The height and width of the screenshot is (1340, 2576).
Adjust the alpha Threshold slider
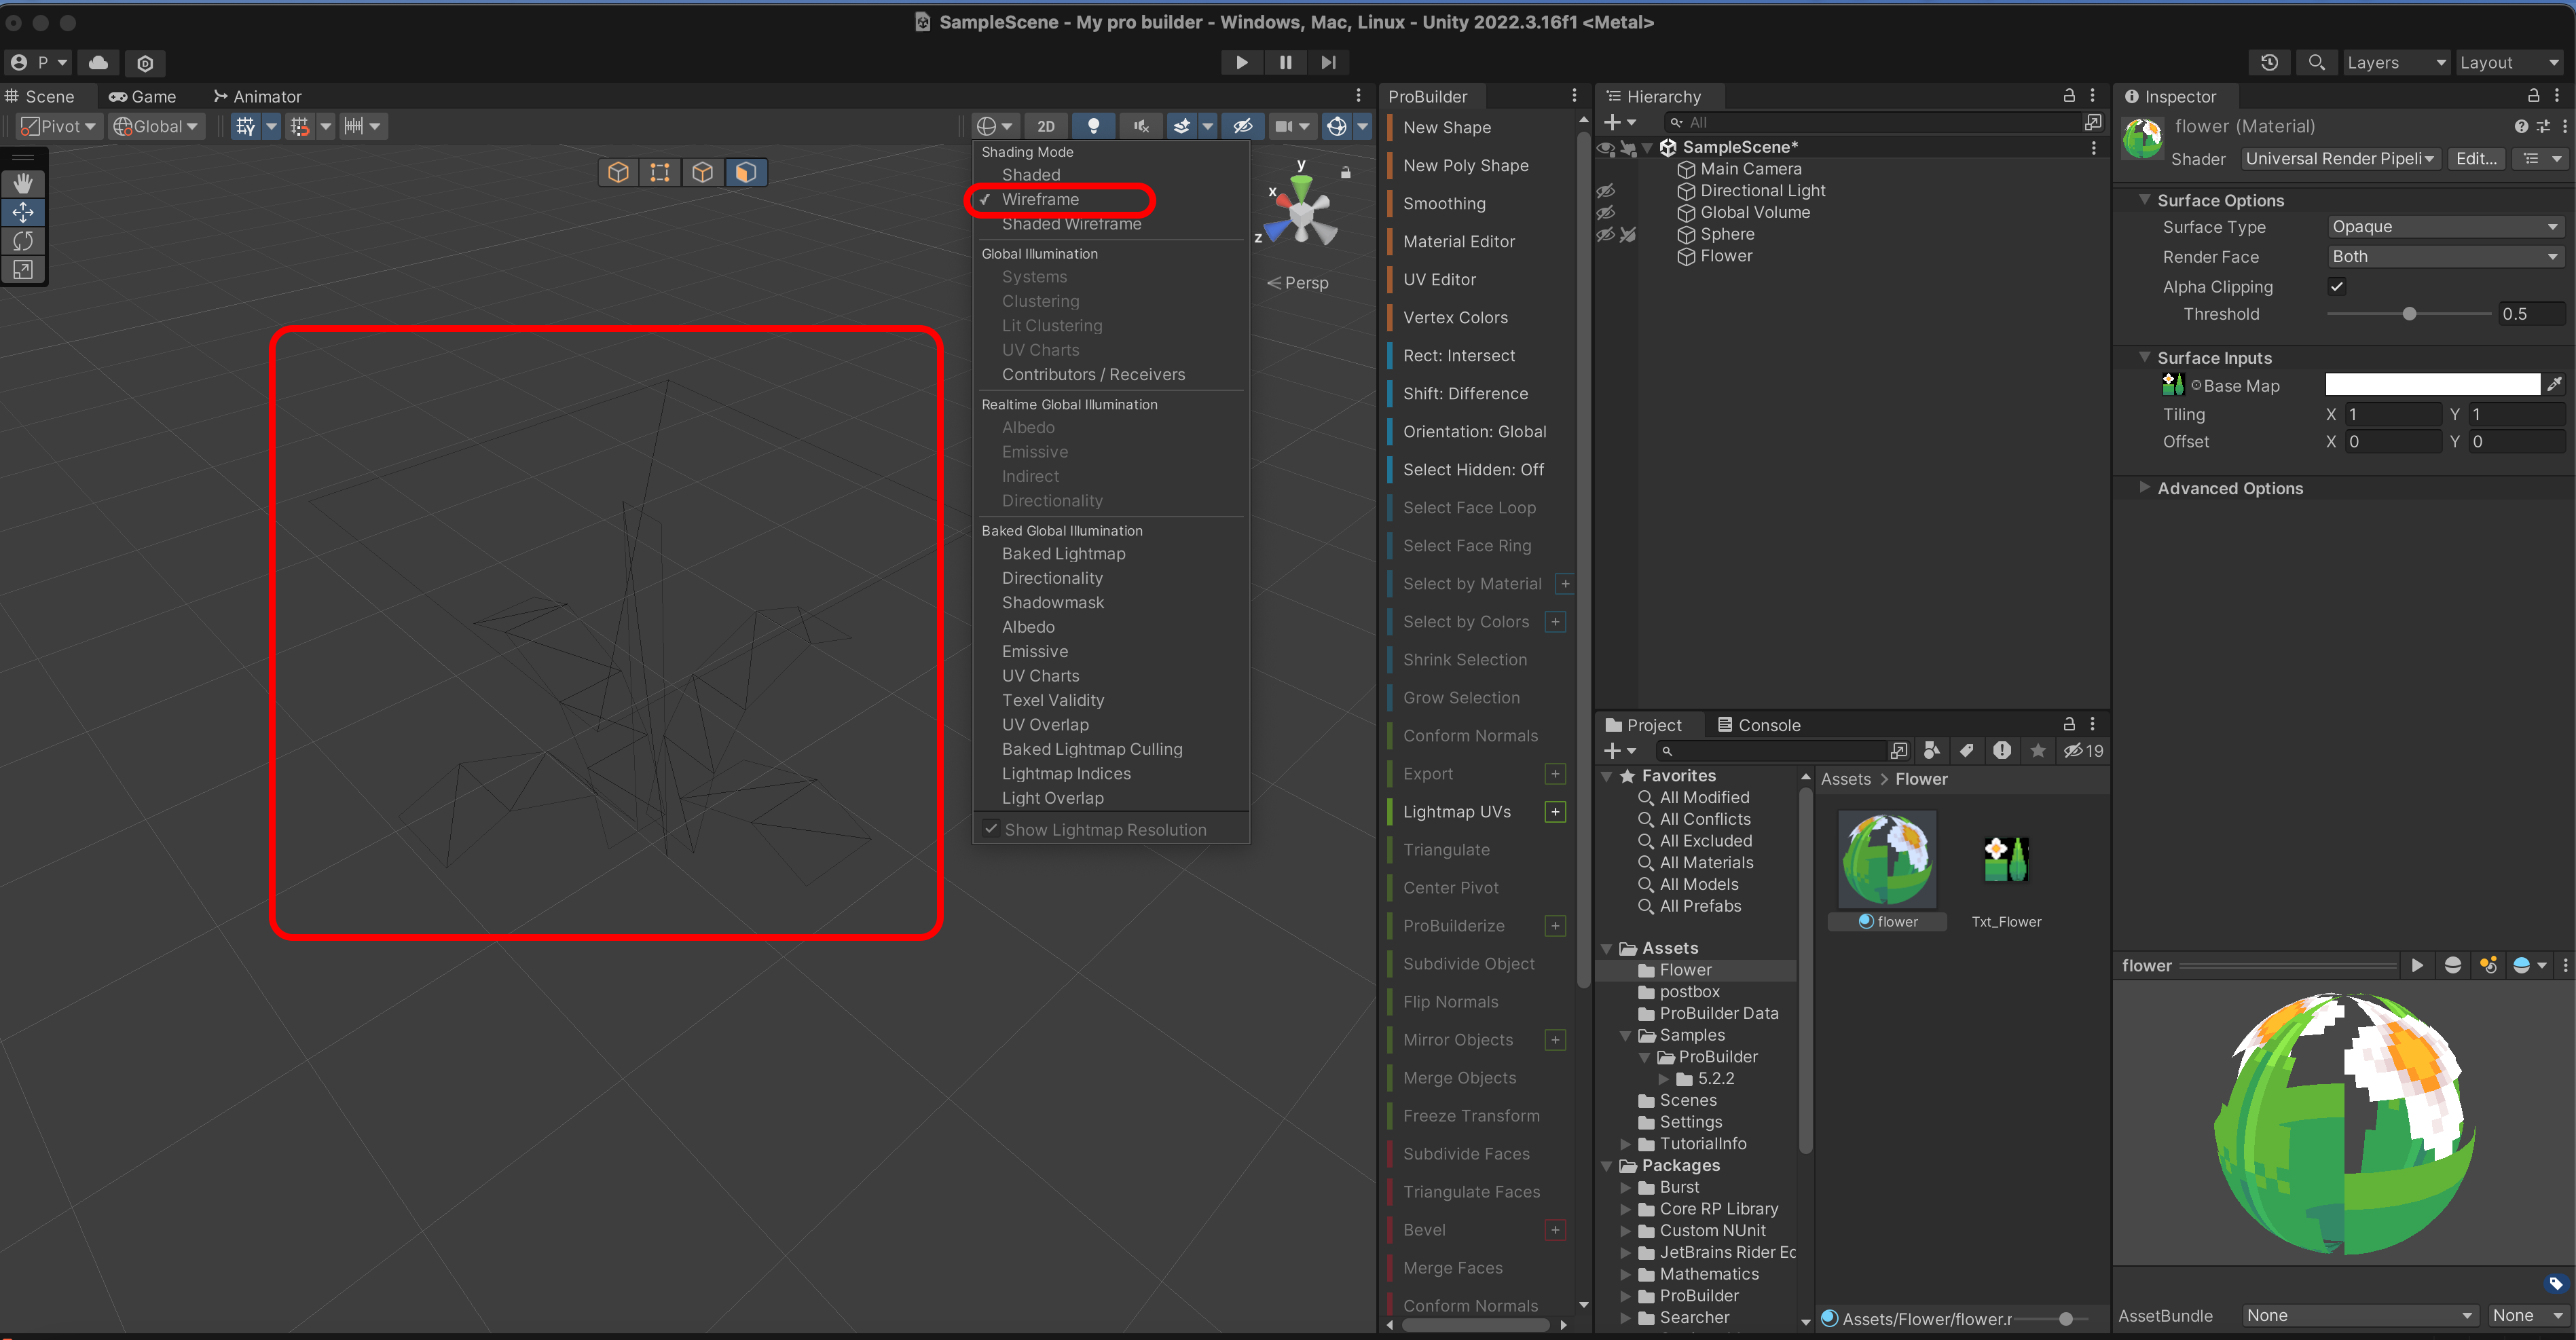[x=2409, y=314]
